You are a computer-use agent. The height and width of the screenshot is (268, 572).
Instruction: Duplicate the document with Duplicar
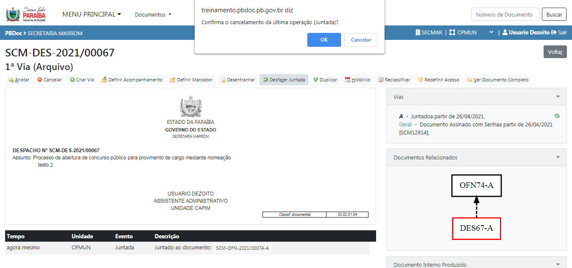click(x=325, y=80)
